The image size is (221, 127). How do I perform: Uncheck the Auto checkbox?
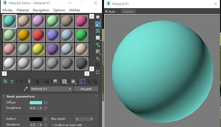tap(107, 11)
